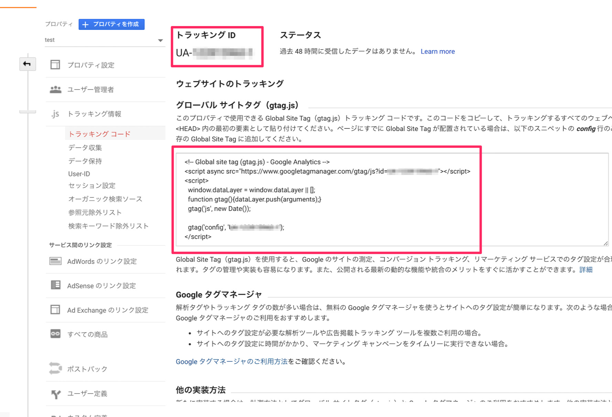Click the .js tracking info icon
Image resolution: width=612 pixels, height=417 pixels.
pos(55,114)
